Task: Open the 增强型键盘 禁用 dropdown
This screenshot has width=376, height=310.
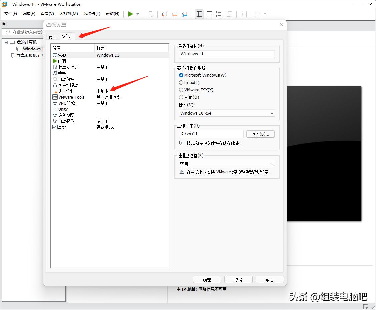Action: pos(226,164)
